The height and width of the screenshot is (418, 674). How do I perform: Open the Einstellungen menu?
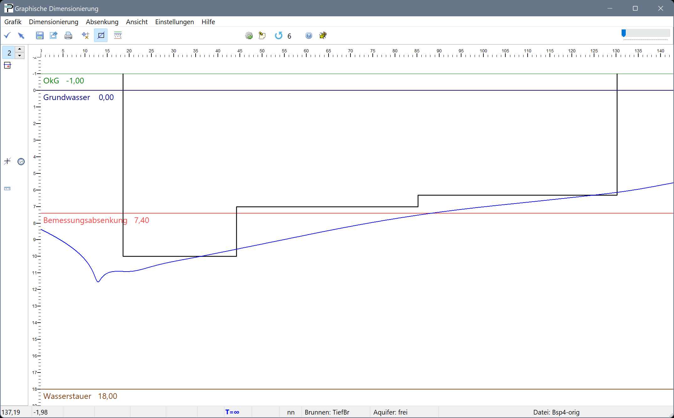tap(174, 22)
